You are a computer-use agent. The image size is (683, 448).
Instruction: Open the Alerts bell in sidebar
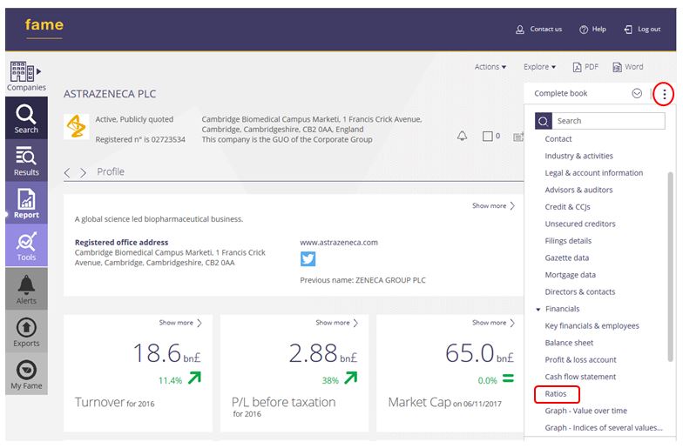pos(26,290)
